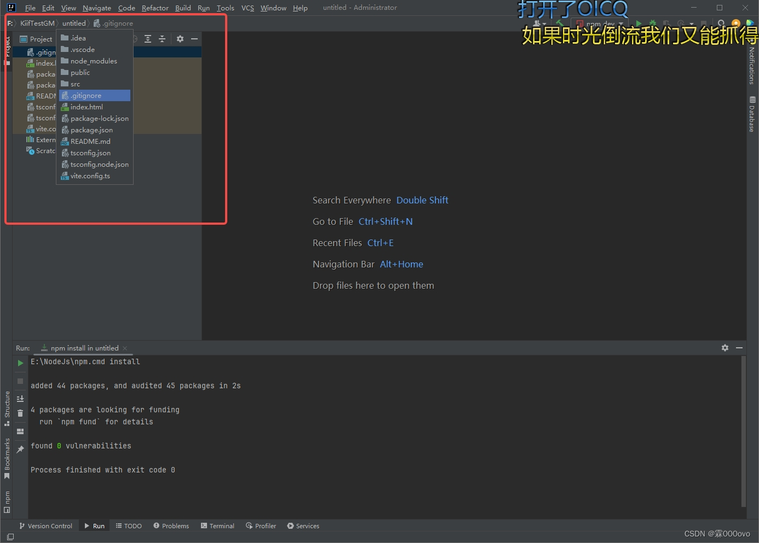
Task: Choose tsconfig.node.json in popup list
Action: point(95,165)
